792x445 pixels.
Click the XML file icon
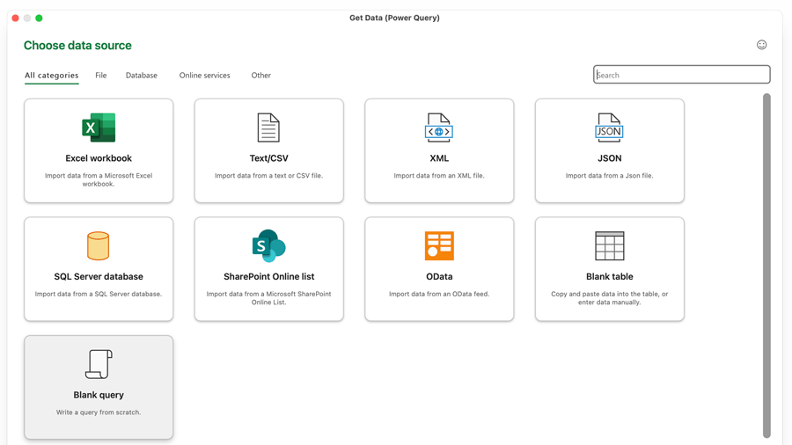439,128
